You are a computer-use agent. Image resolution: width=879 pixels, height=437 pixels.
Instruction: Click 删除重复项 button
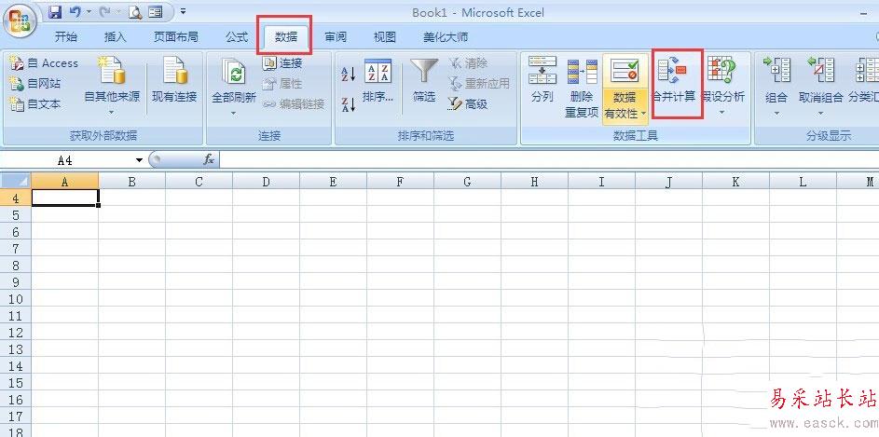(x=582, y=88)
